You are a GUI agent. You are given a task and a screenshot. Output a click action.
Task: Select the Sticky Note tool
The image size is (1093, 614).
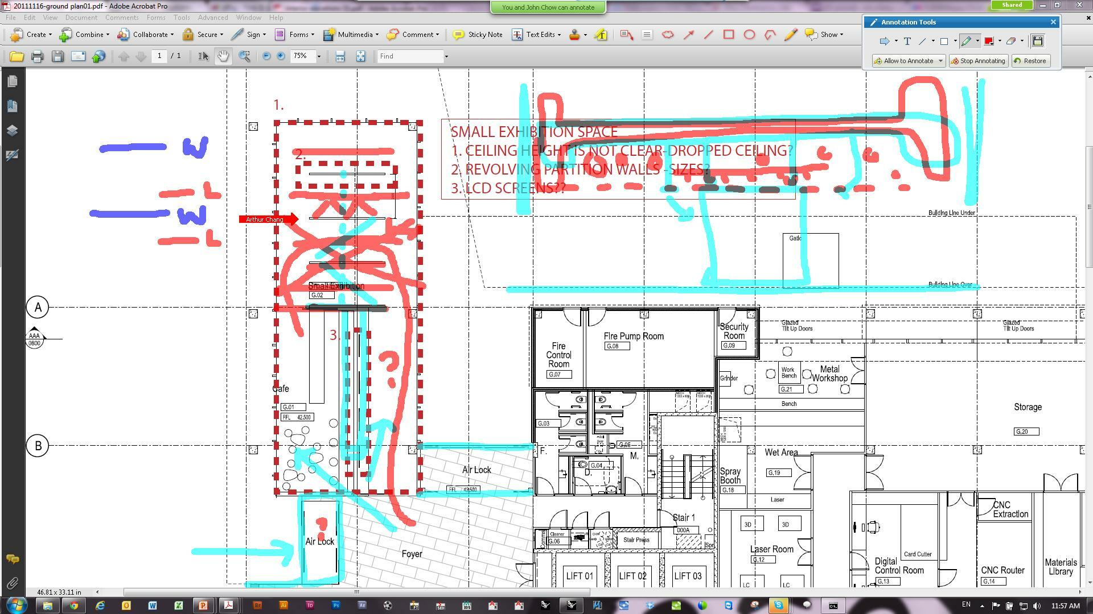478,35
